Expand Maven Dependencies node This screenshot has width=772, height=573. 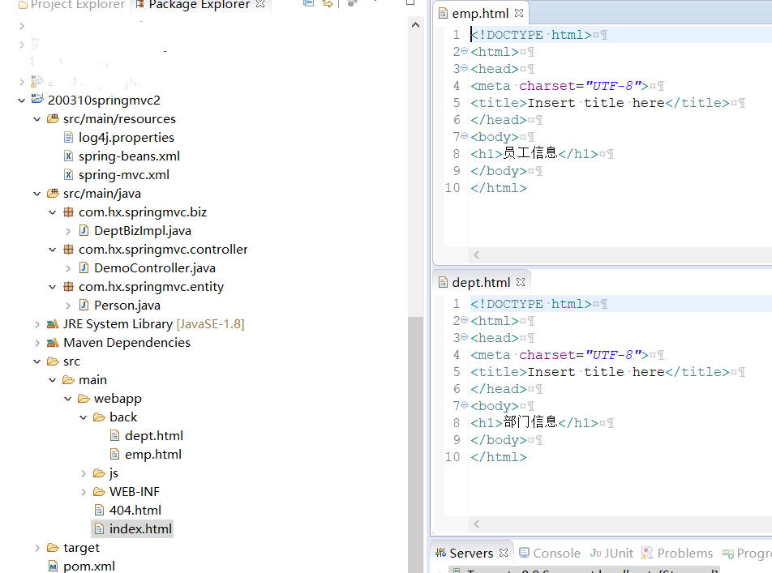tap(37, 343)
